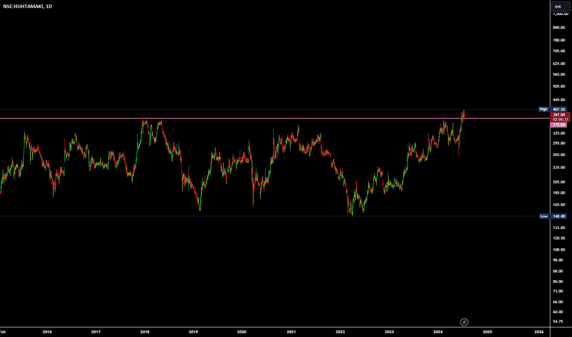This screenshot has height=337, width=572.
Task: Click the 2026 year marker on time axis
Action: point(539,332)
